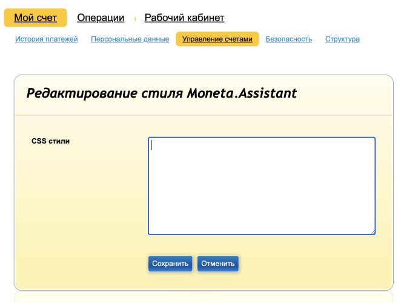Open the Структура link
The image size is (404, 303).
point(342,39)
